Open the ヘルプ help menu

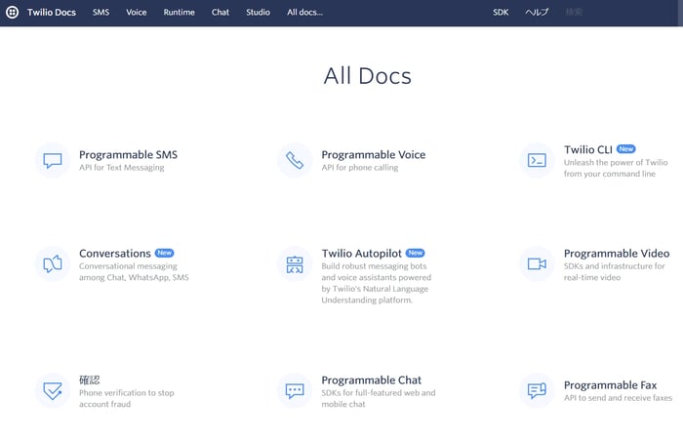point(537,13)
